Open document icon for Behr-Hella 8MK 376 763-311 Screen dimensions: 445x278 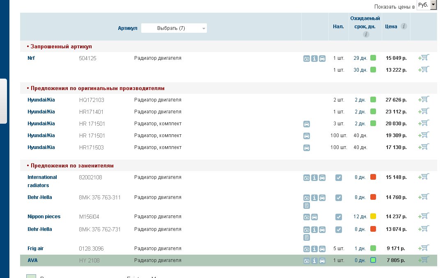click(x=307, y=206)
